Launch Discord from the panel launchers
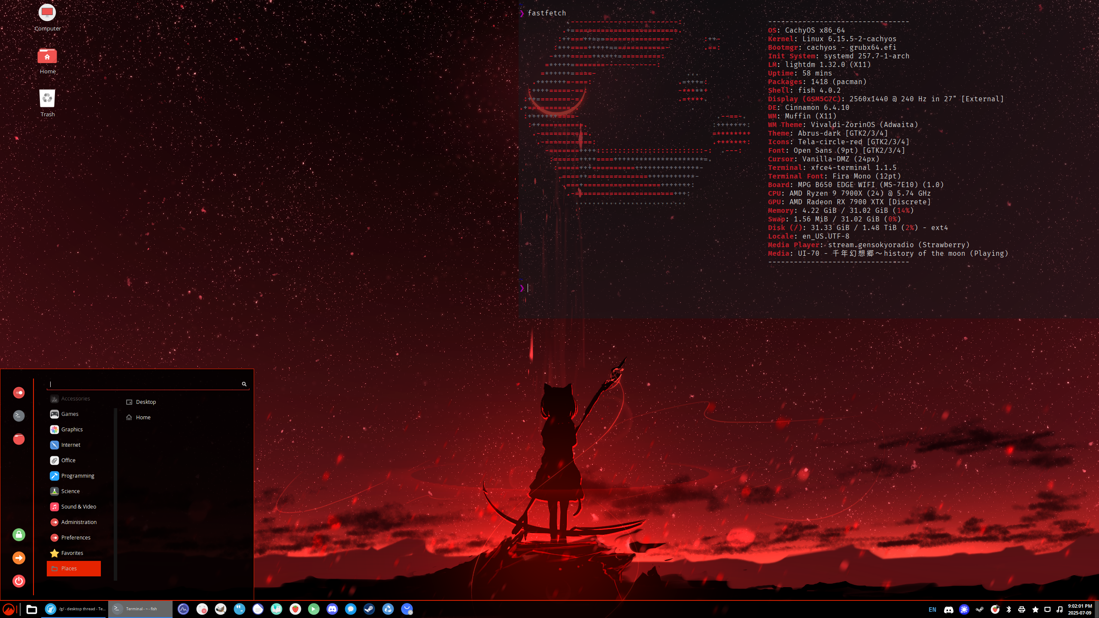1099x618 pixels. (332, 609)
